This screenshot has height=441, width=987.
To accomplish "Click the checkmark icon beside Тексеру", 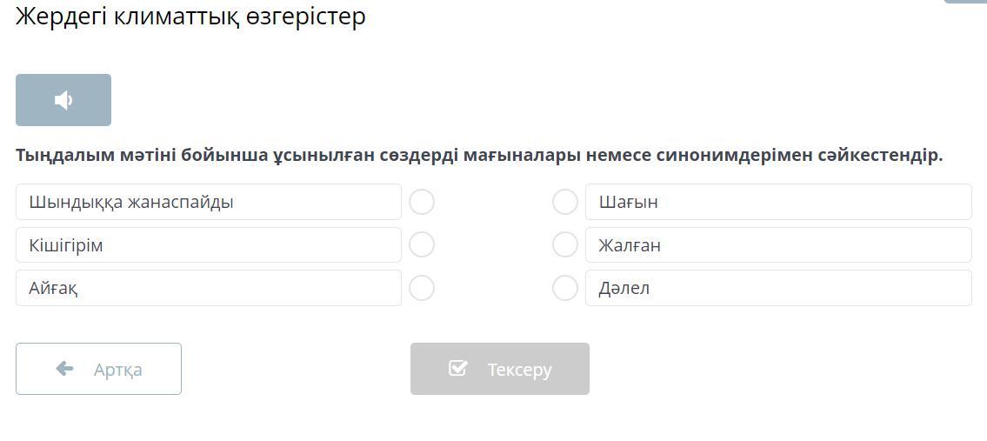I will pyautogui.click(x=458, y=369).
